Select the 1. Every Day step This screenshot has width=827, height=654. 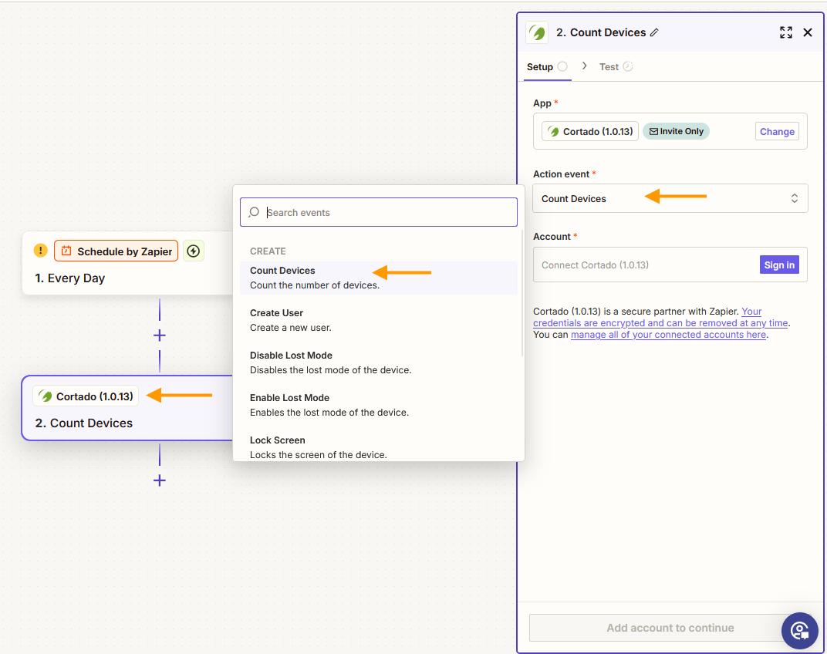click(x=127, y=263)
